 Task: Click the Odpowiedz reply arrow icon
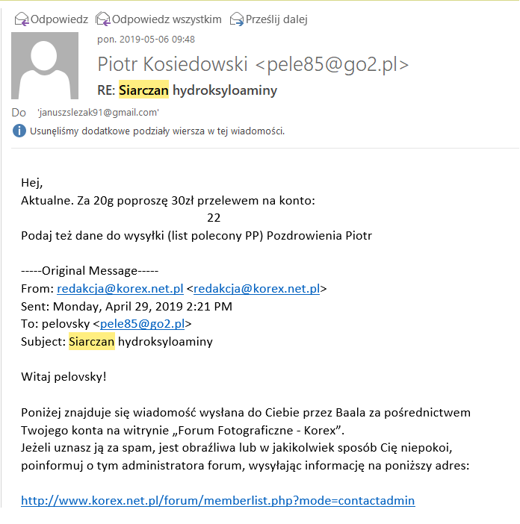(x=22, y=19)
